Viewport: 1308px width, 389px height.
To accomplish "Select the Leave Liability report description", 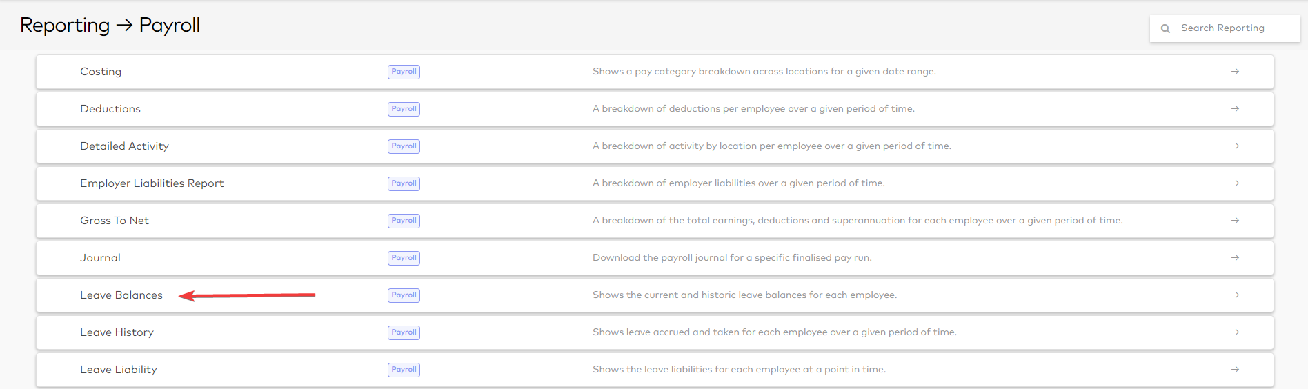I will coord(739,370).
